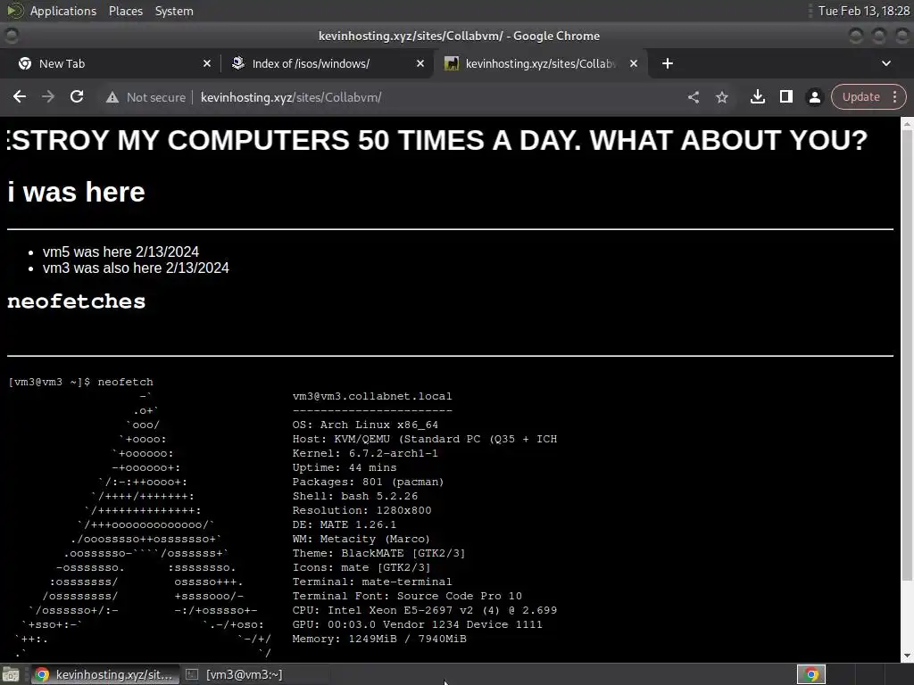
Task: Click the Not secure warning icon
Action: (x=112, y=97)
